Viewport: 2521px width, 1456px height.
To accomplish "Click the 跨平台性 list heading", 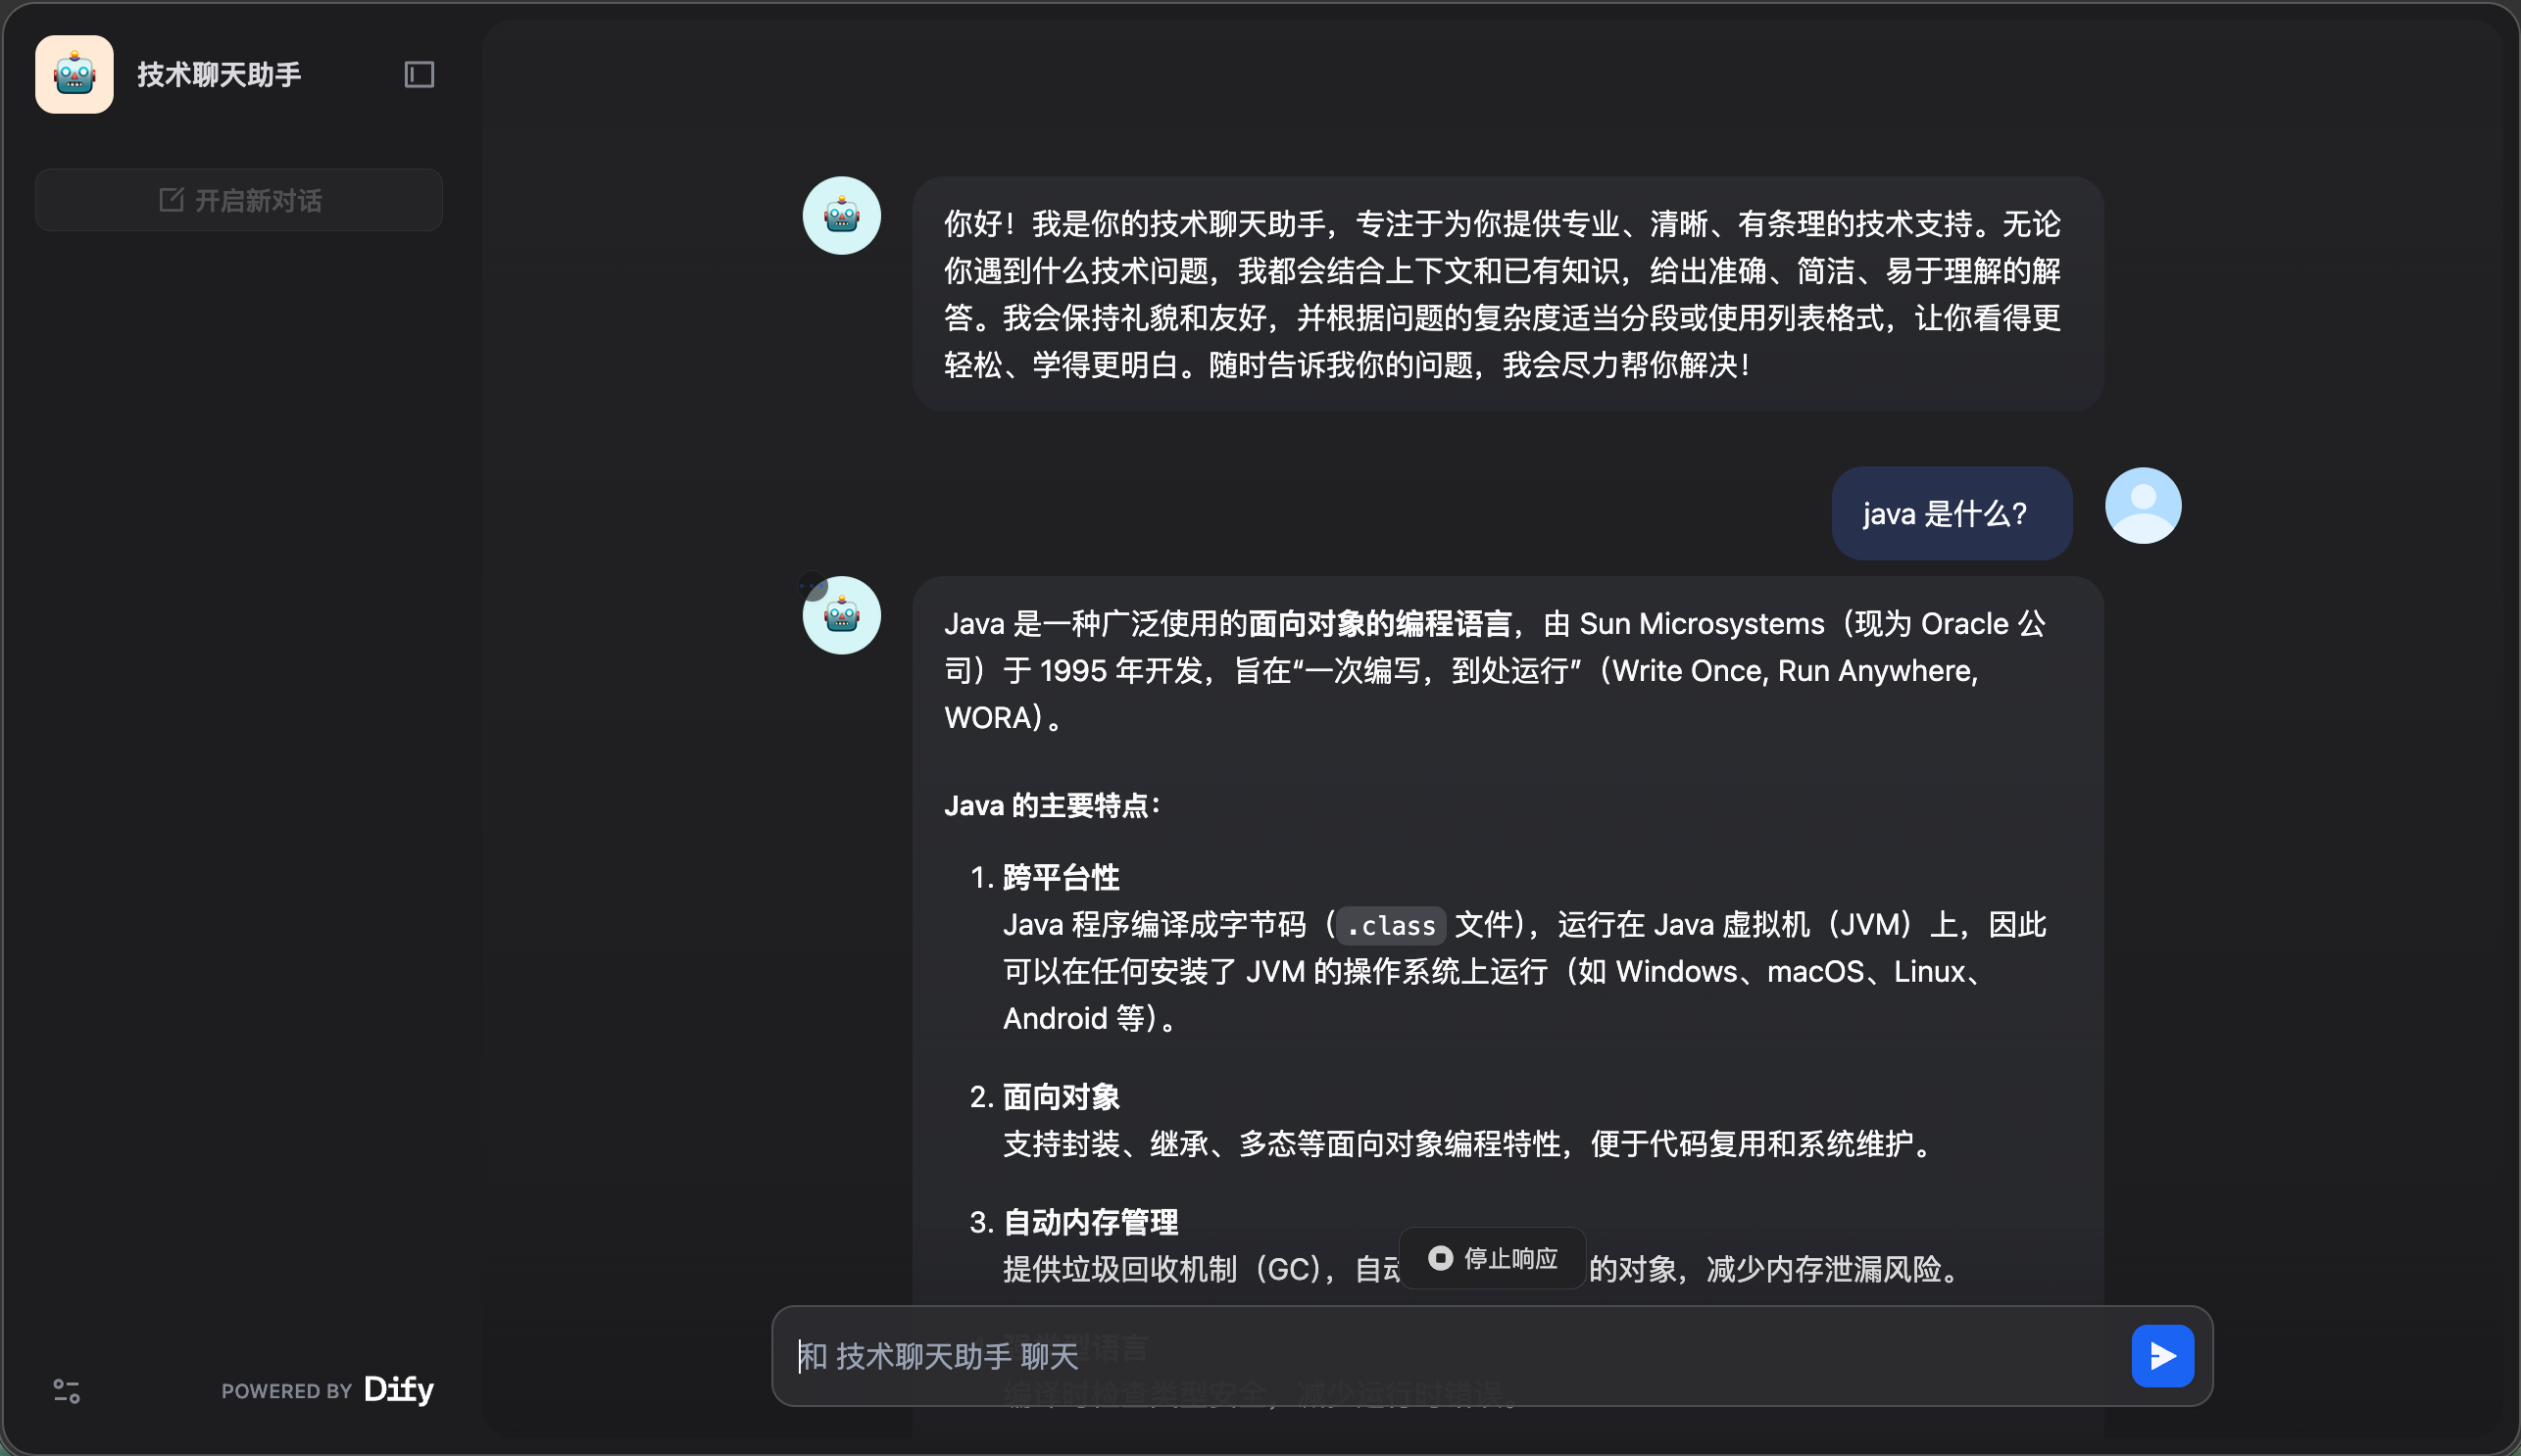I will (1061, 878).
